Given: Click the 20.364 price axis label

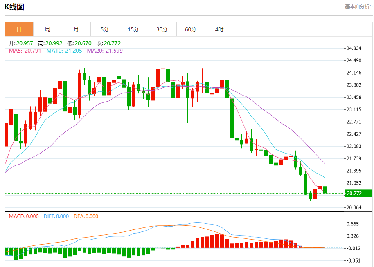Looking at the screenshot, I should click(354, 207).
